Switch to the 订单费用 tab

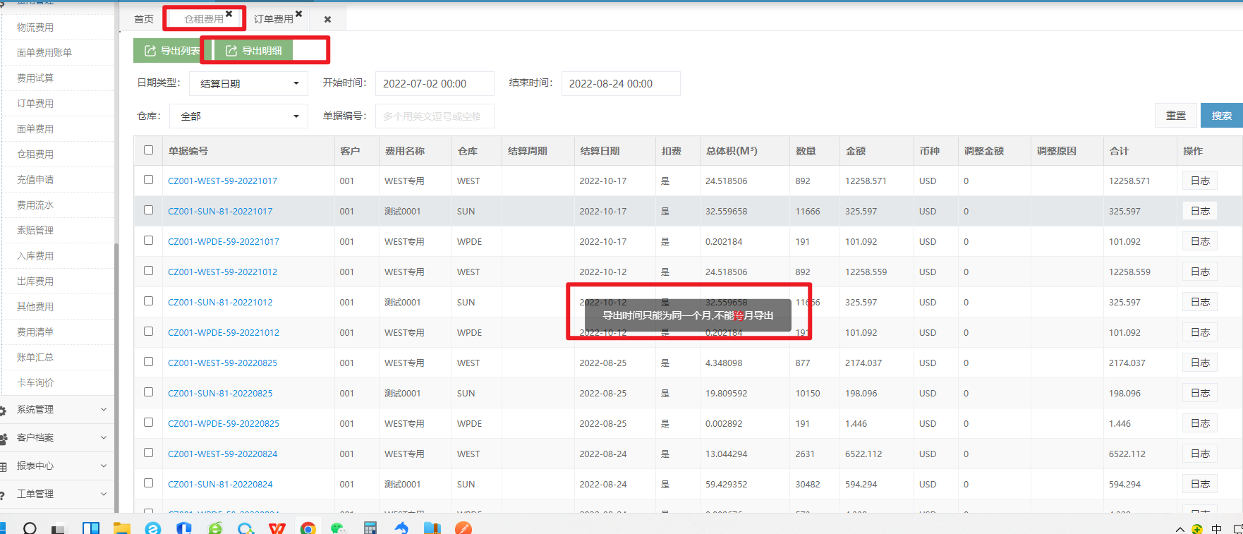(274, 19)
